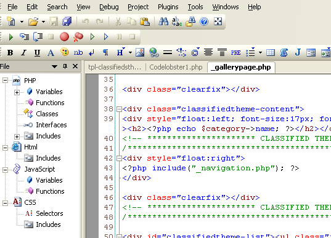Image resolution: width=331 pixels, height=238 pixels.
Task: Click the bulleted list icon
Action: coord(250,52)
